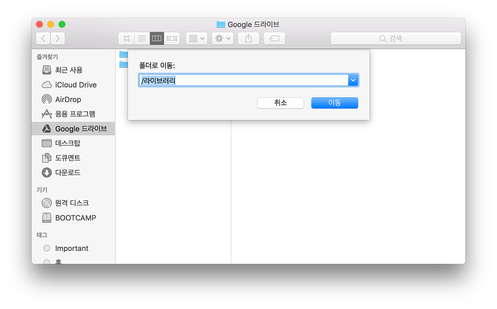Click the 최근 사용 recents icon
Screen dimensions: 497x309
coord(47,70)
